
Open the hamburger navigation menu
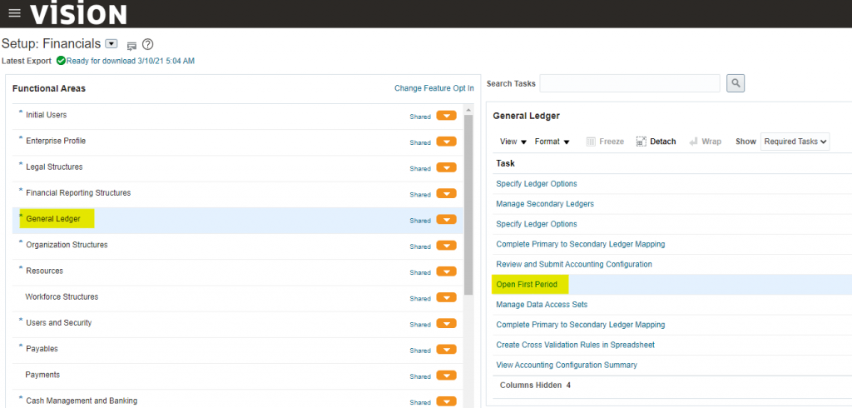14,13
